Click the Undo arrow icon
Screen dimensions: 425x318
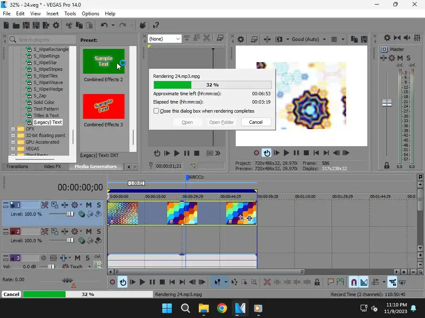(x=104, y=25)
